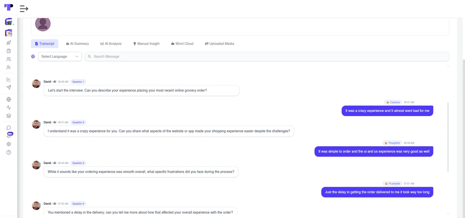Click the 06:56 AM timestamp on Question 1
This screenshot has height=218, width=465.
click(x=63, y=82)
